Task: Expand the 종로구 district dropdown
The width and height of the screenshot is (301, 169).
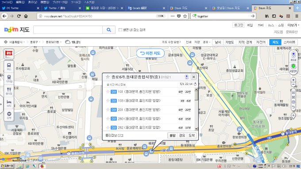Action: click(35, 42)
